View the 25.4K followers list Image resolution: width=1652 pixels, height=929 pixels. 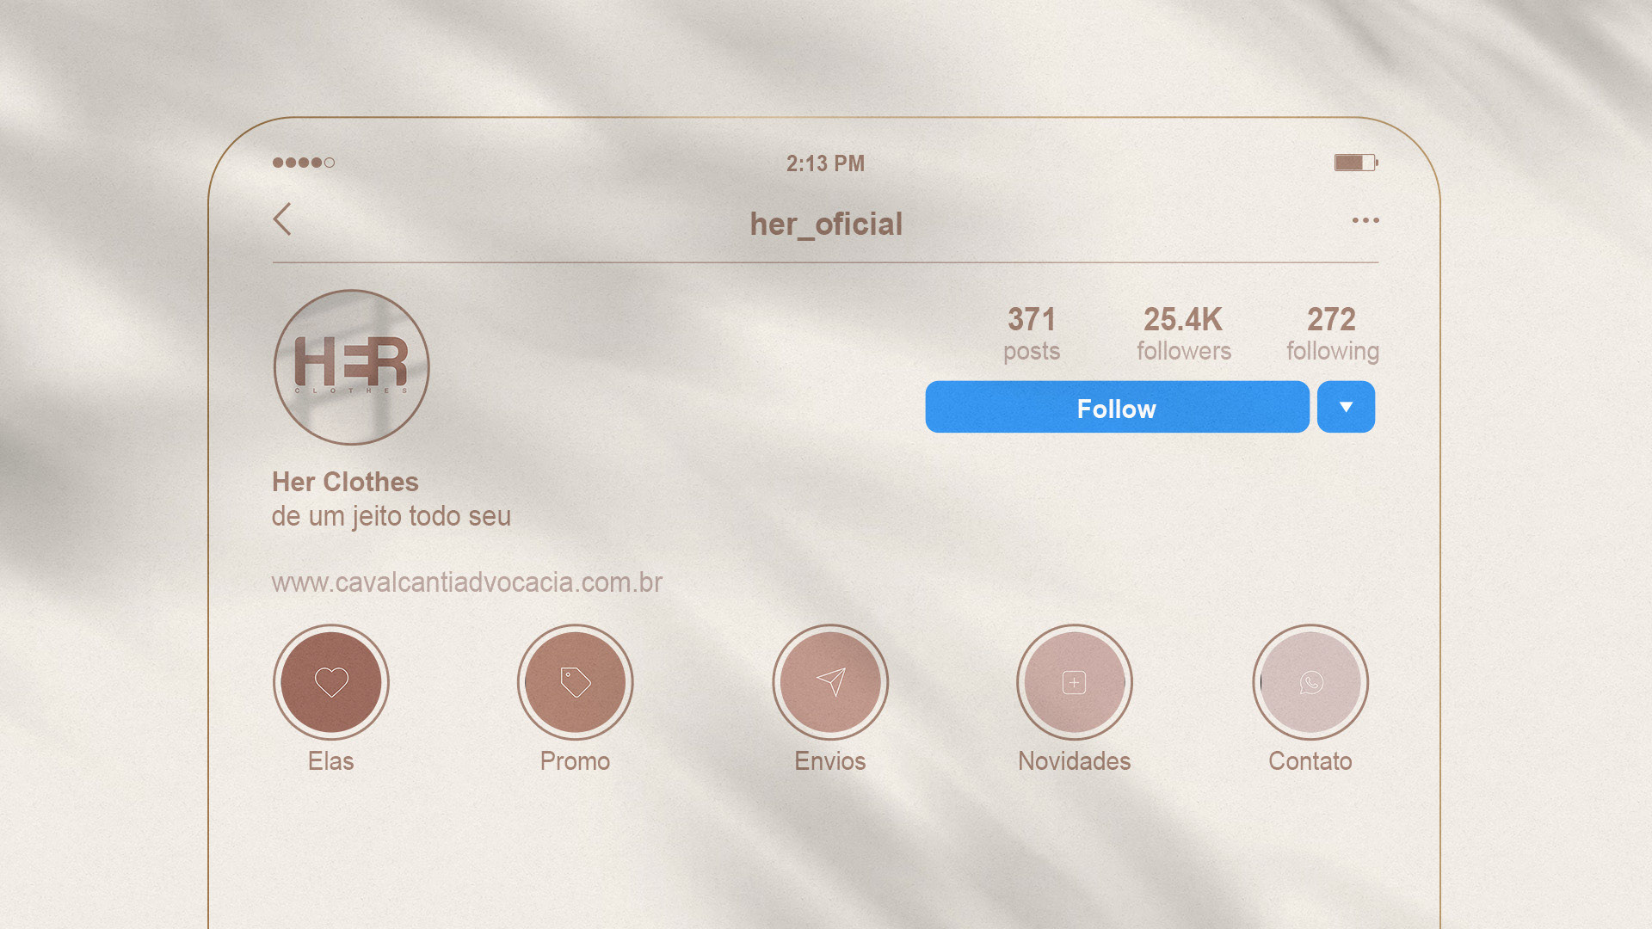pyautogui.click(x=1183, y=334)
